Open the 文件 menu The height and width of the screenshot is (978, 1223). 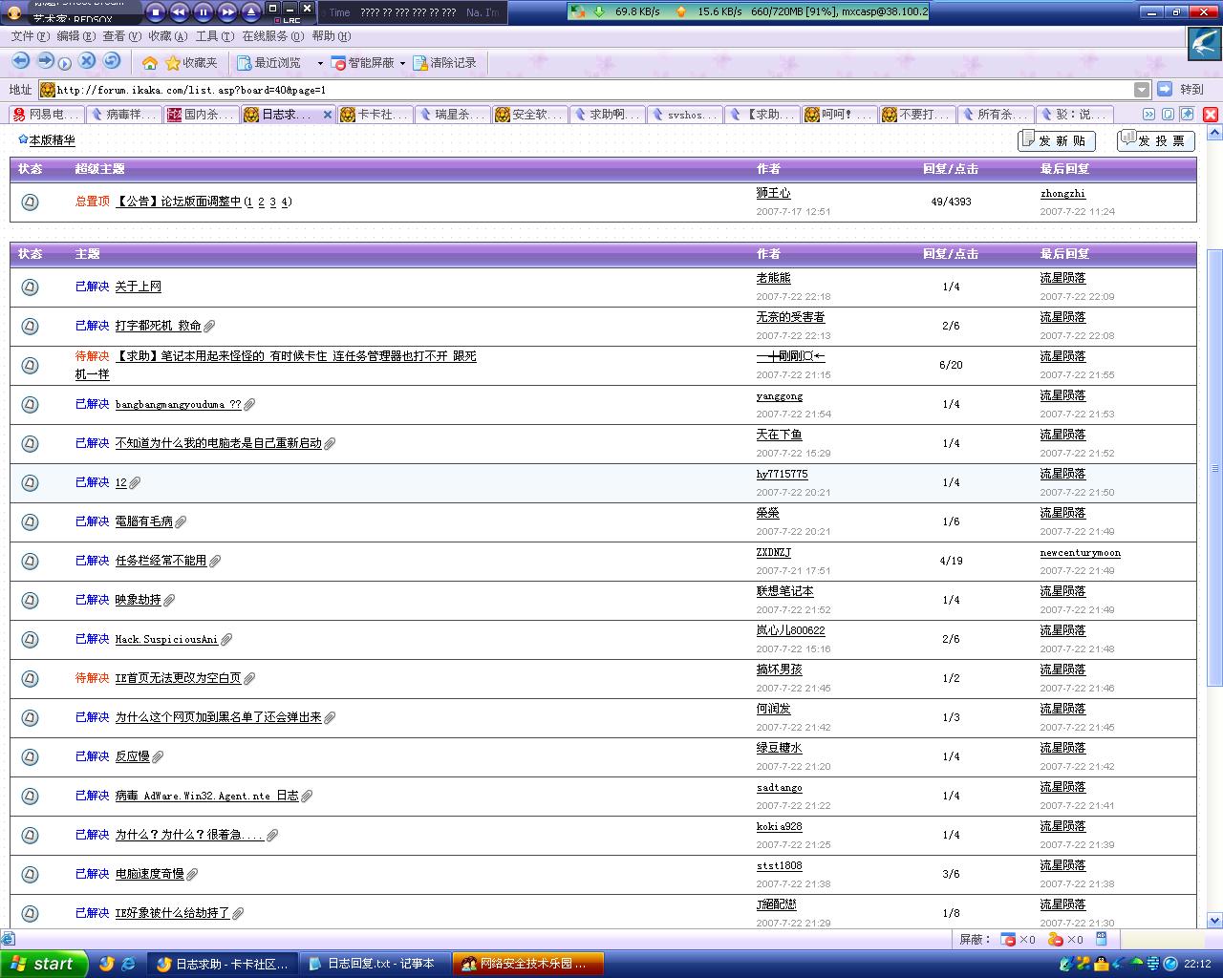pyautogui.click(x=30, y=36)
